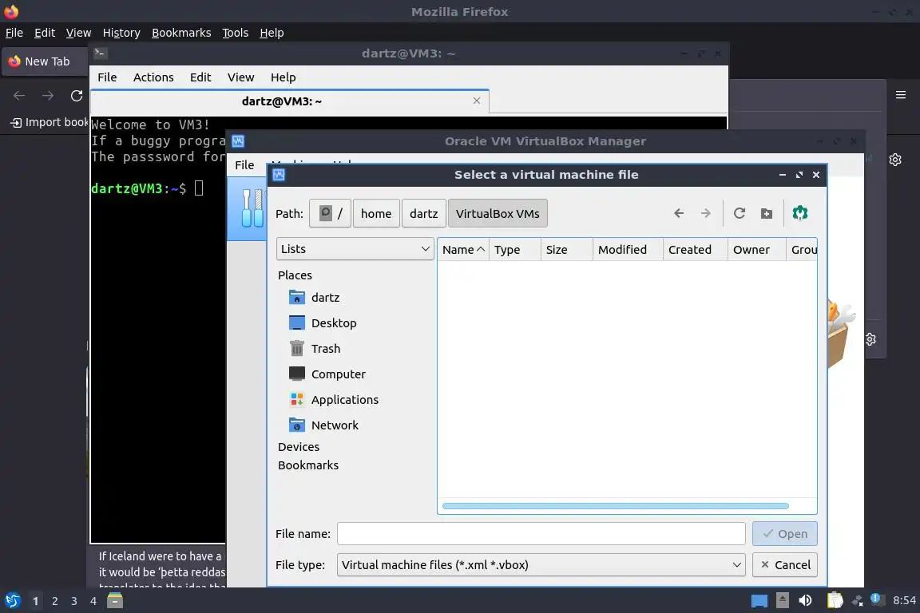Click Devices section in side pane

tap(299, 447)
